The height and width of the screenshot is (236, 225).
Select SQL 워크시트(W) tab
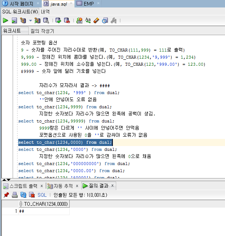tap(20, 12)
